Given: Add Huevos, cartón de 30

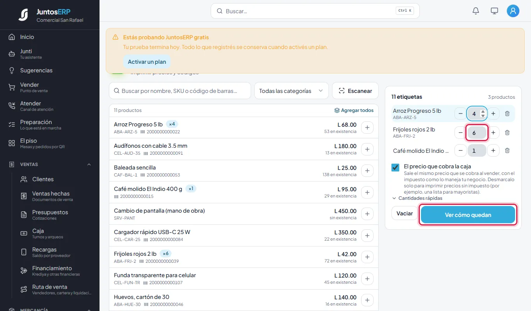Looking at the screenshot, I should pyautogui.click(x=367, y=300).
